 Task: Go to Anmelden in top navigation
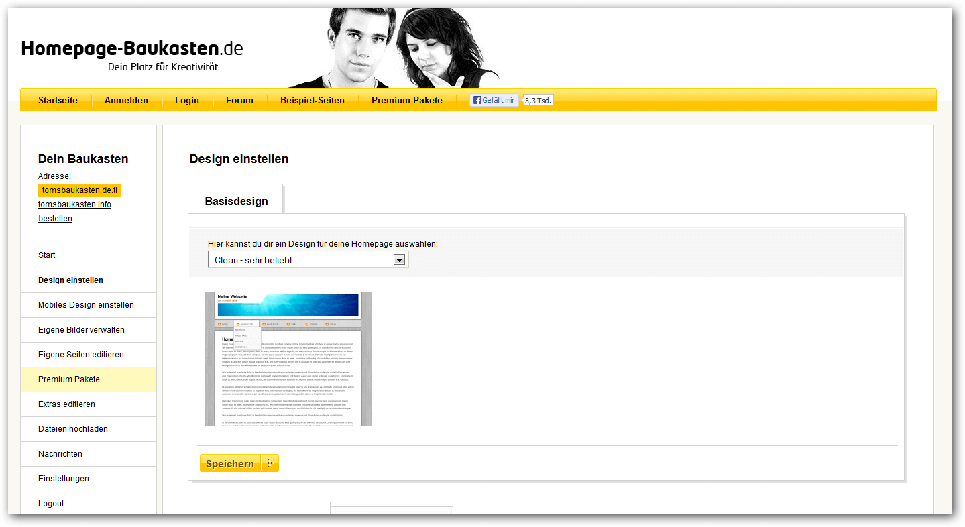pos(126,100)
